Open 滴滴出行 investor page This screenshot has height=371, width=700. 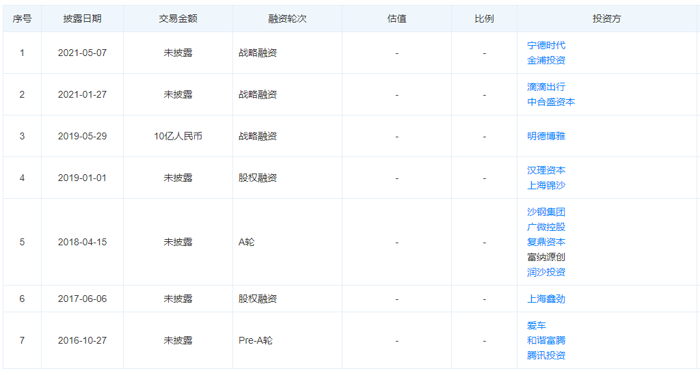point(546,87)
